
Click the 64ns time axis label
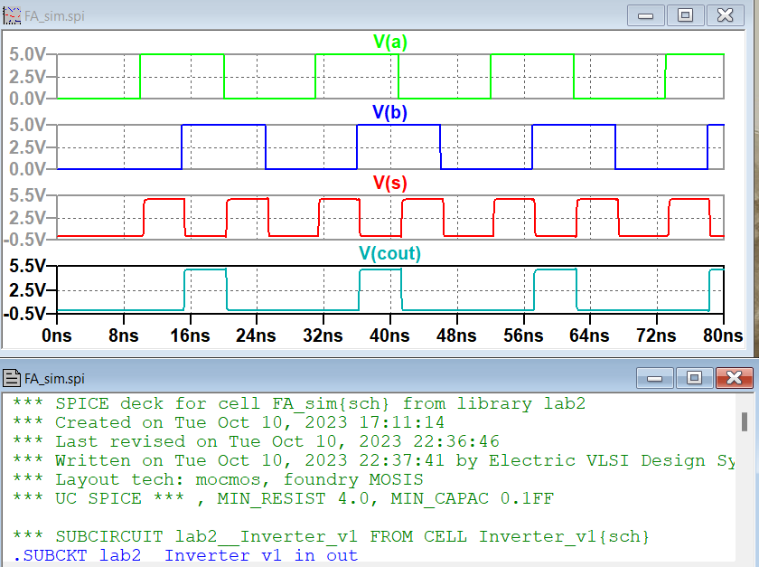589,335
